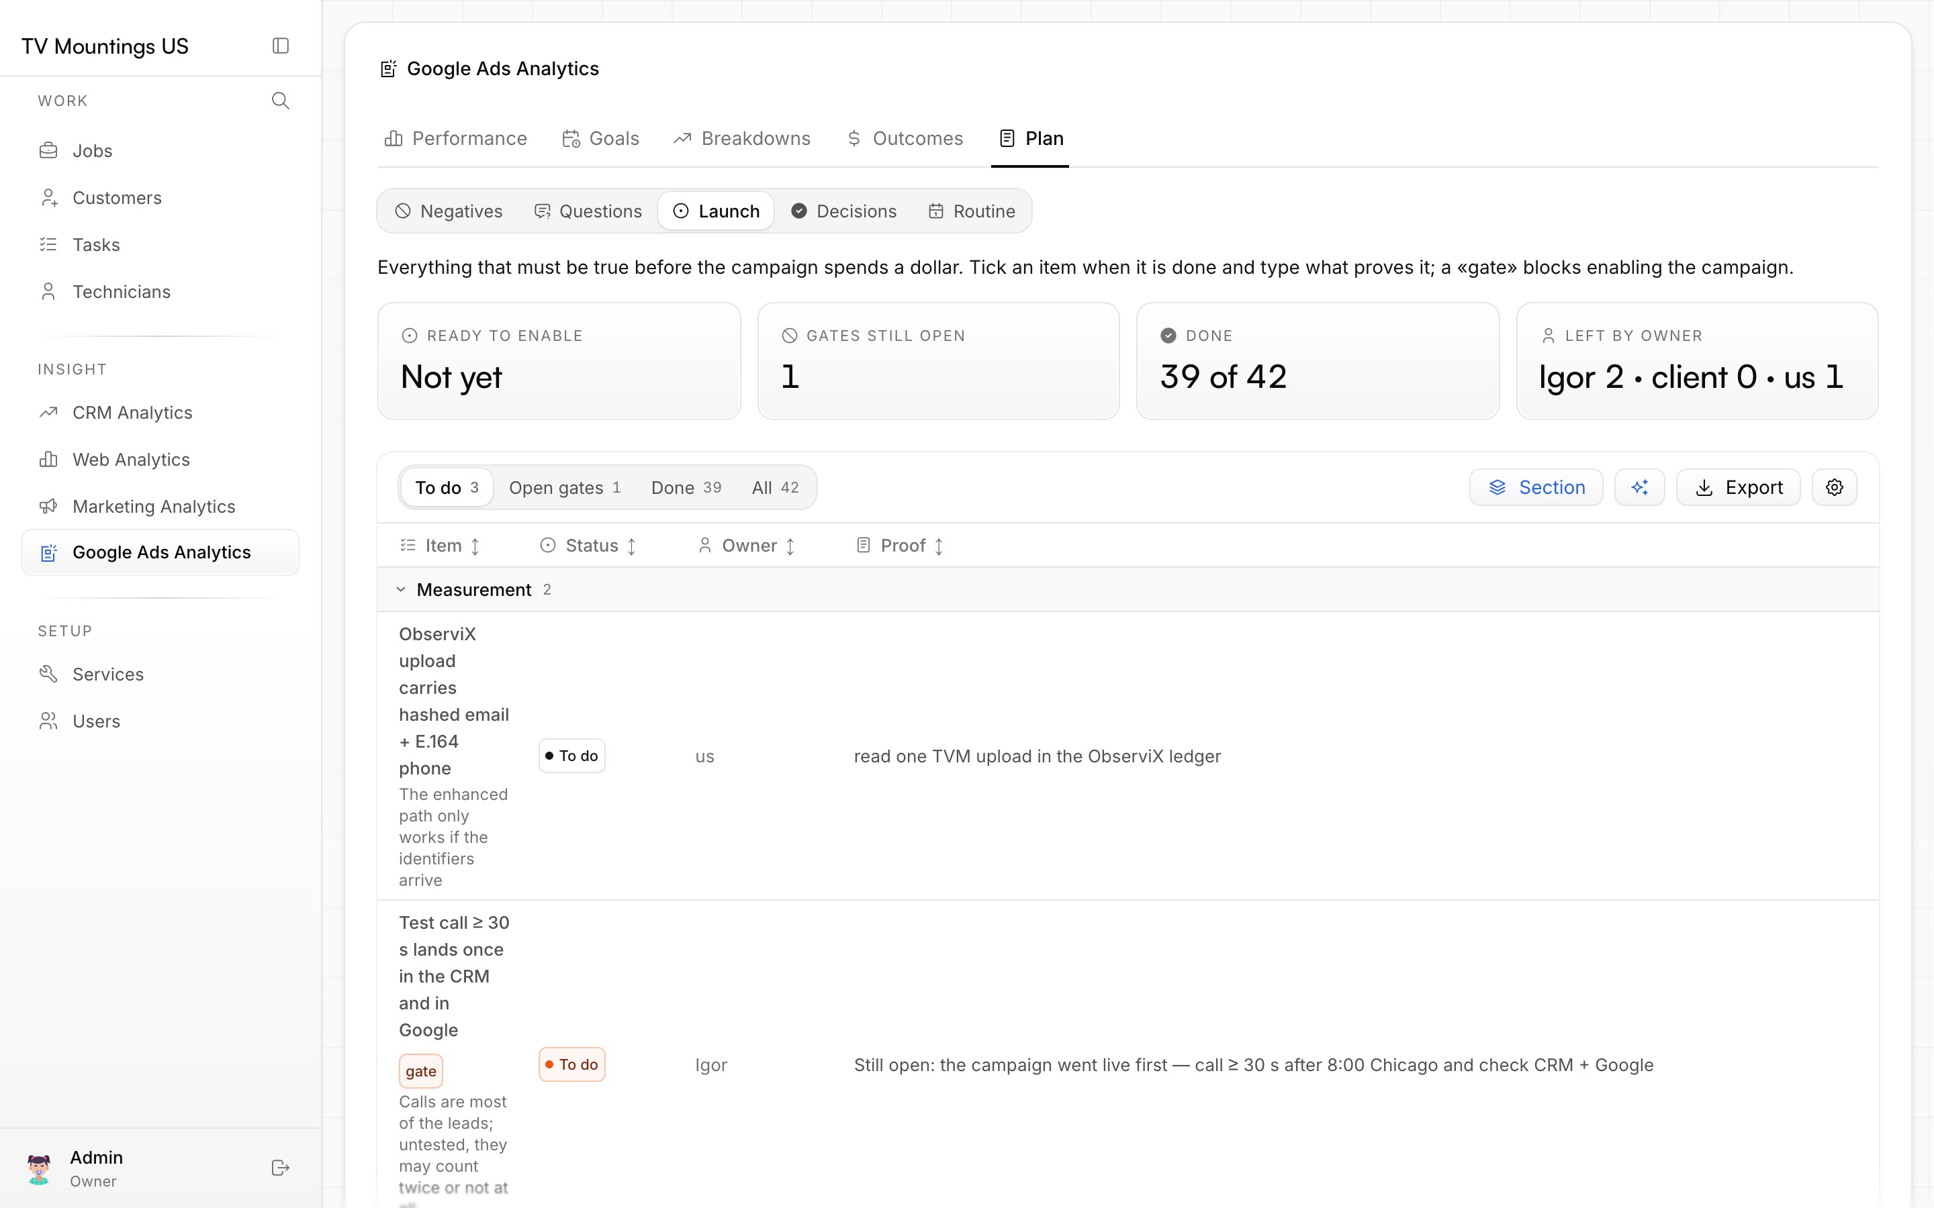
Task: Open table settings gear icon
Action: pos(1834,487)
